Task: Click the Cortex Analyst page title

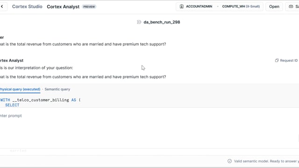Action: coord(63,7)
